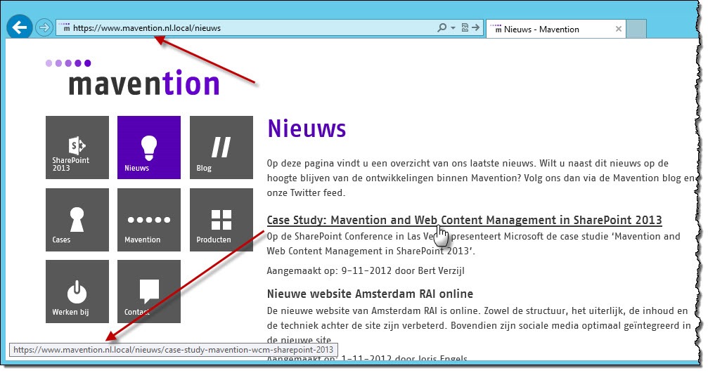This screenshot has width=708, height=373.
Task: Expand the address bar search dropdown arrow
Action: tap(453, 28)
